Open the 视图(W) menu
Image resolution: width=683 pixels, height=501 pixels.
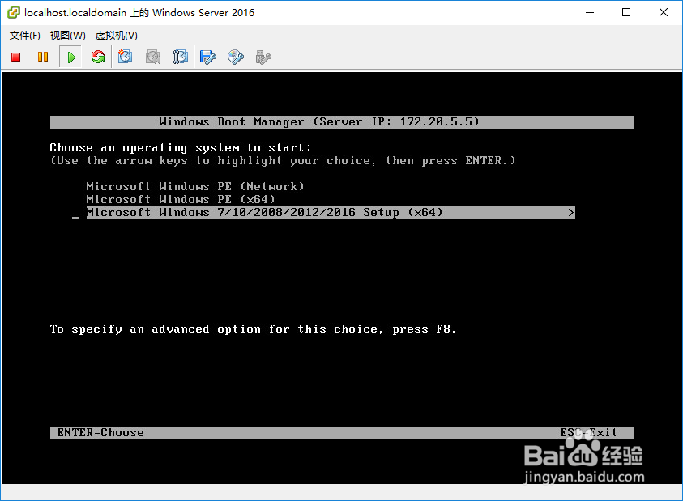[x=68, y=35]
